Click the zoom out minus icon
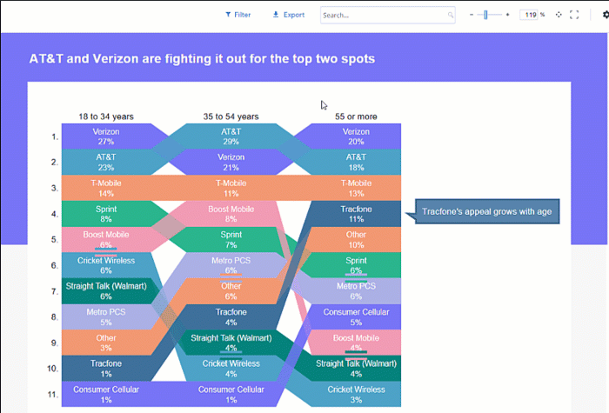Screen dimensions: 609x413 pyautogui.click(x=473, y=15)
